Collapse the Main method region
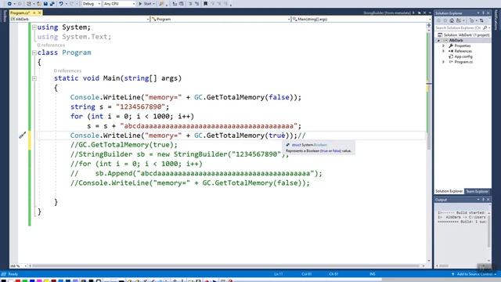The image size is (501, 282). coord(34,78)
